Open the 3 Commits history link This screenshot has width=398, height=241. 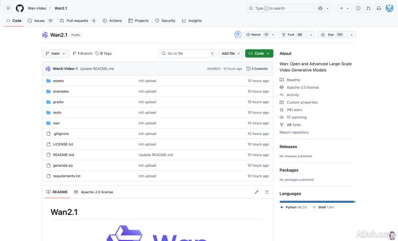(257, 68)
